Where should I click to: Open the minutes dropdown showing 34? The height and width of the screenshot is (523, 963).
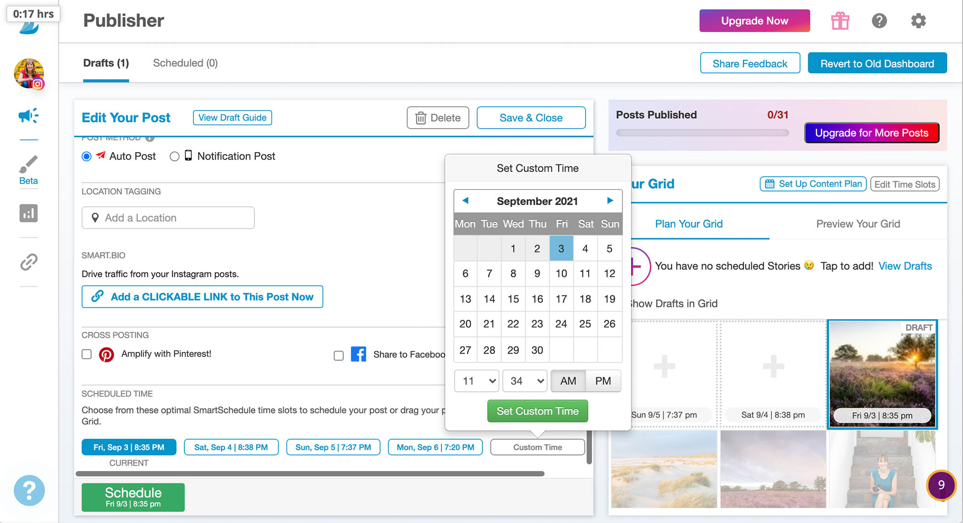525,381
